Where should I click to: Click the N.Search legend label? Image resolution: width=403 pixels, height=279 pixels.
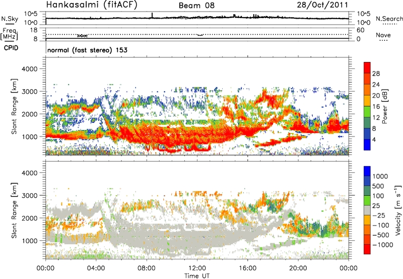[x=389, y=19]
